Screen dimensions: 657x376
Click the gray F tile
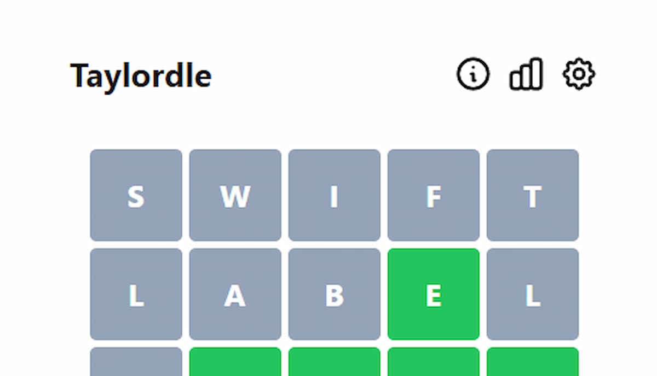pos(433,195)
